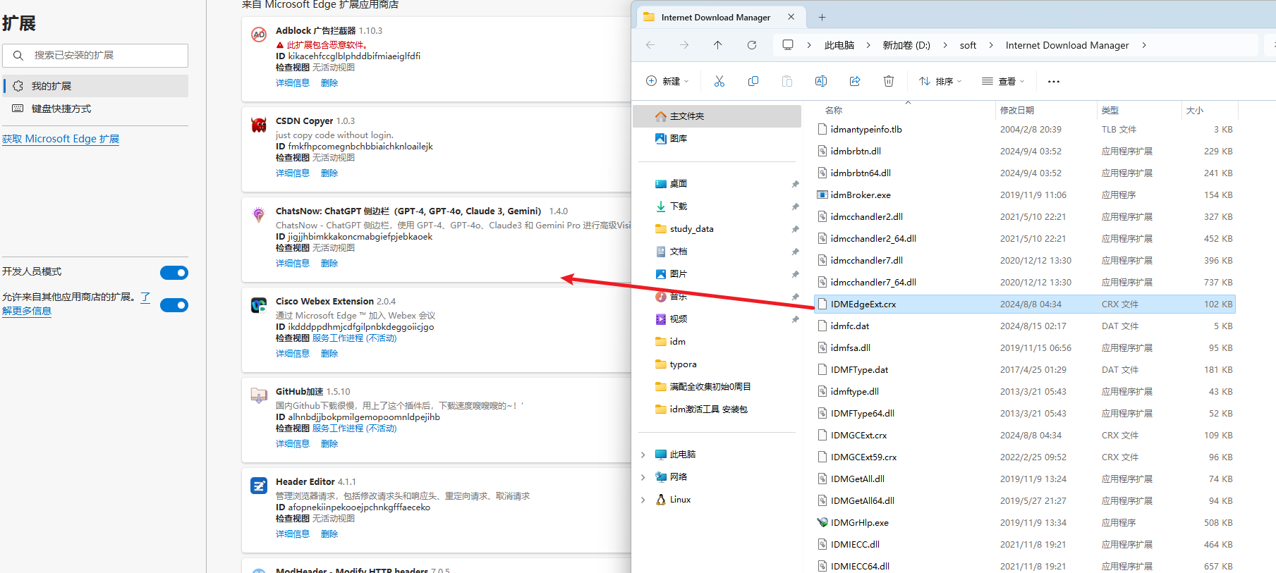Open the 查看 view dropdown
1276x573 pixels.
point(1003,81)
